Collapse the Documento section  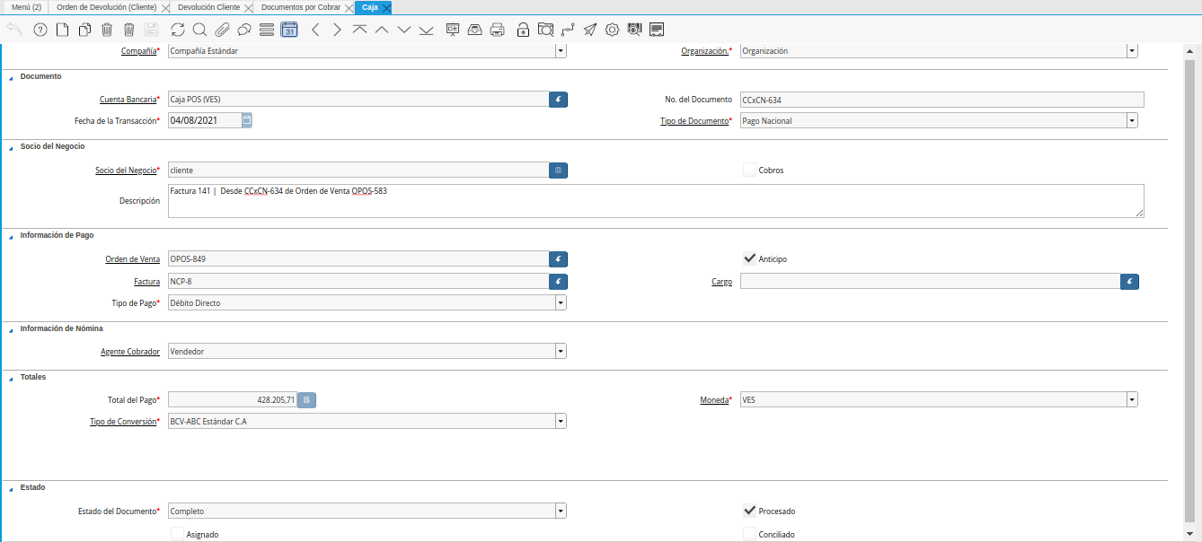tap(12, 77)
